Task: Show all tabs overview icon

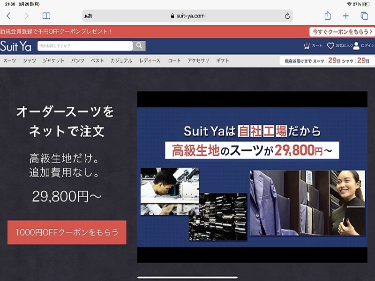Action: point(364,16)
